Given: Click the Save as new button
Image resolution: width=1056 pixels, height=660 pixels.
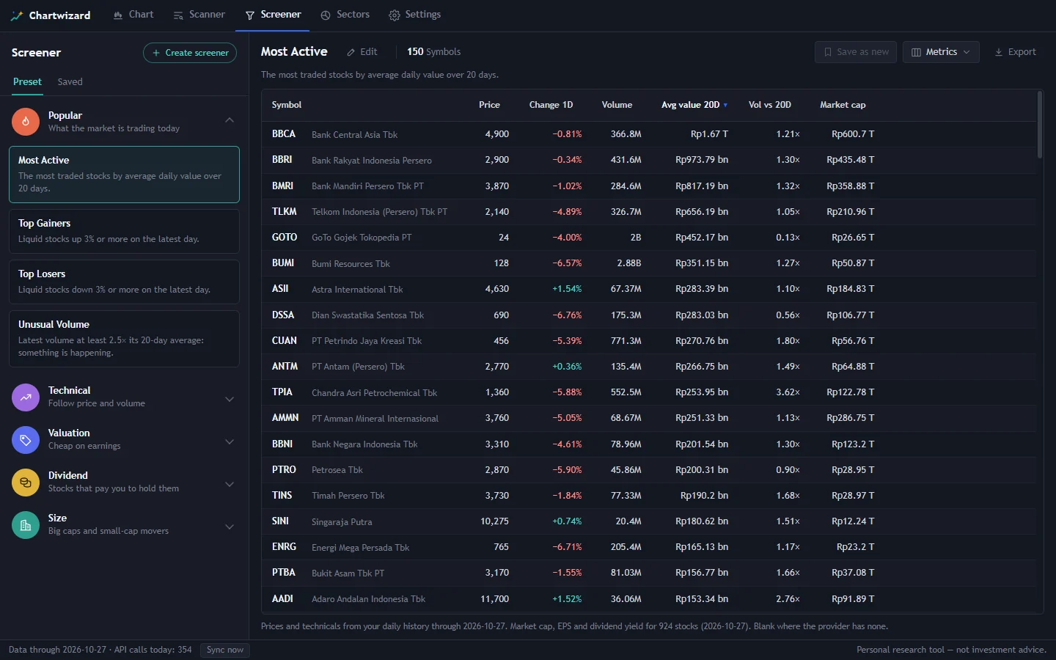Looking at the screenshot, I should 856,52.
